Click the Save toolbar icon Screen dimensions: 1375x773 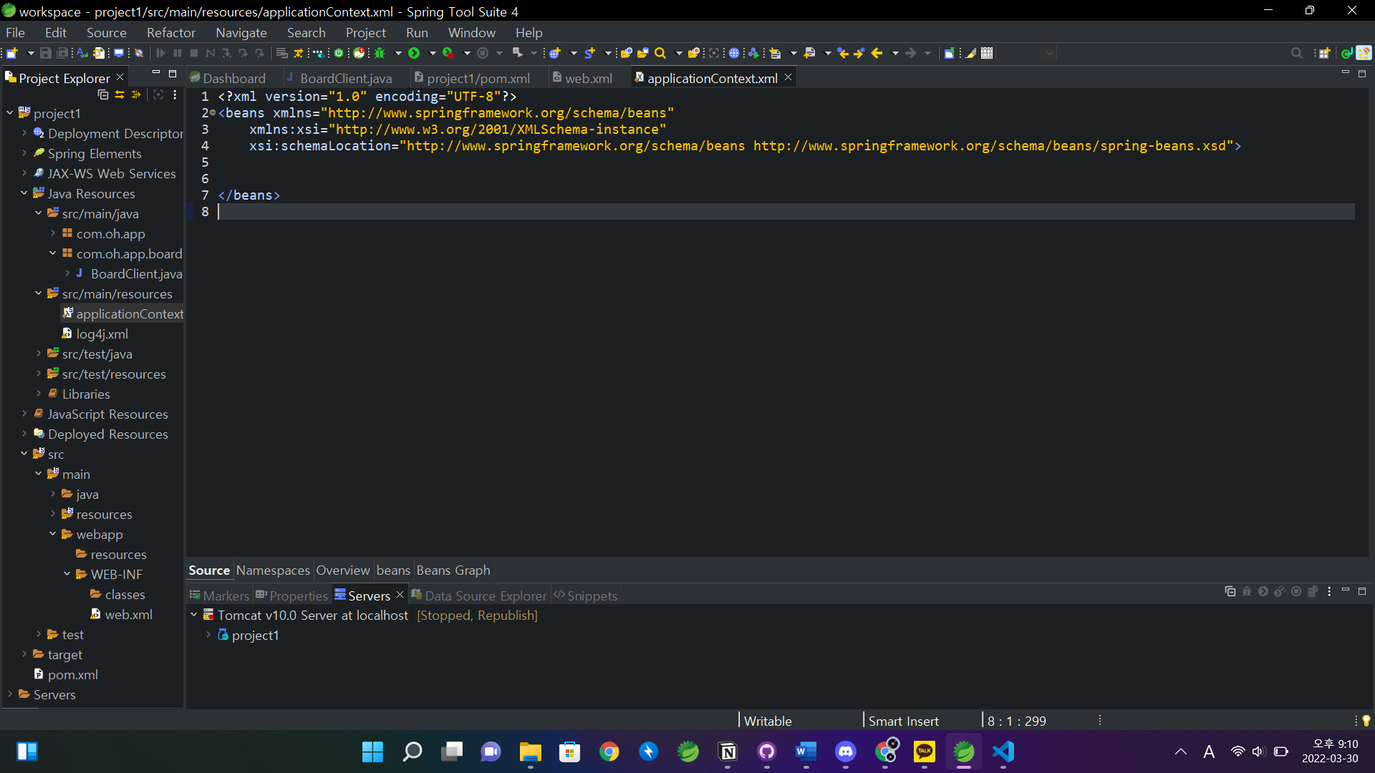[x=46, y=53]
